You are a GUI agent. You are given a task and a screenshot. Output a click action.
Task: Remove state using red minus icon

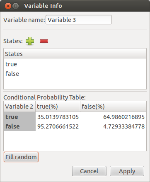(x=44, y=41)
